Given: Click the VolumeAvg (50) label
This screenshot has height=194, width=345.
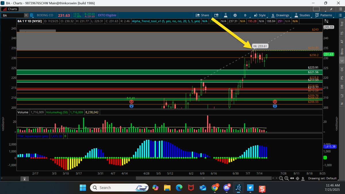Looking at the screenshot, I should pyautogui.click(x=57, y=112).
